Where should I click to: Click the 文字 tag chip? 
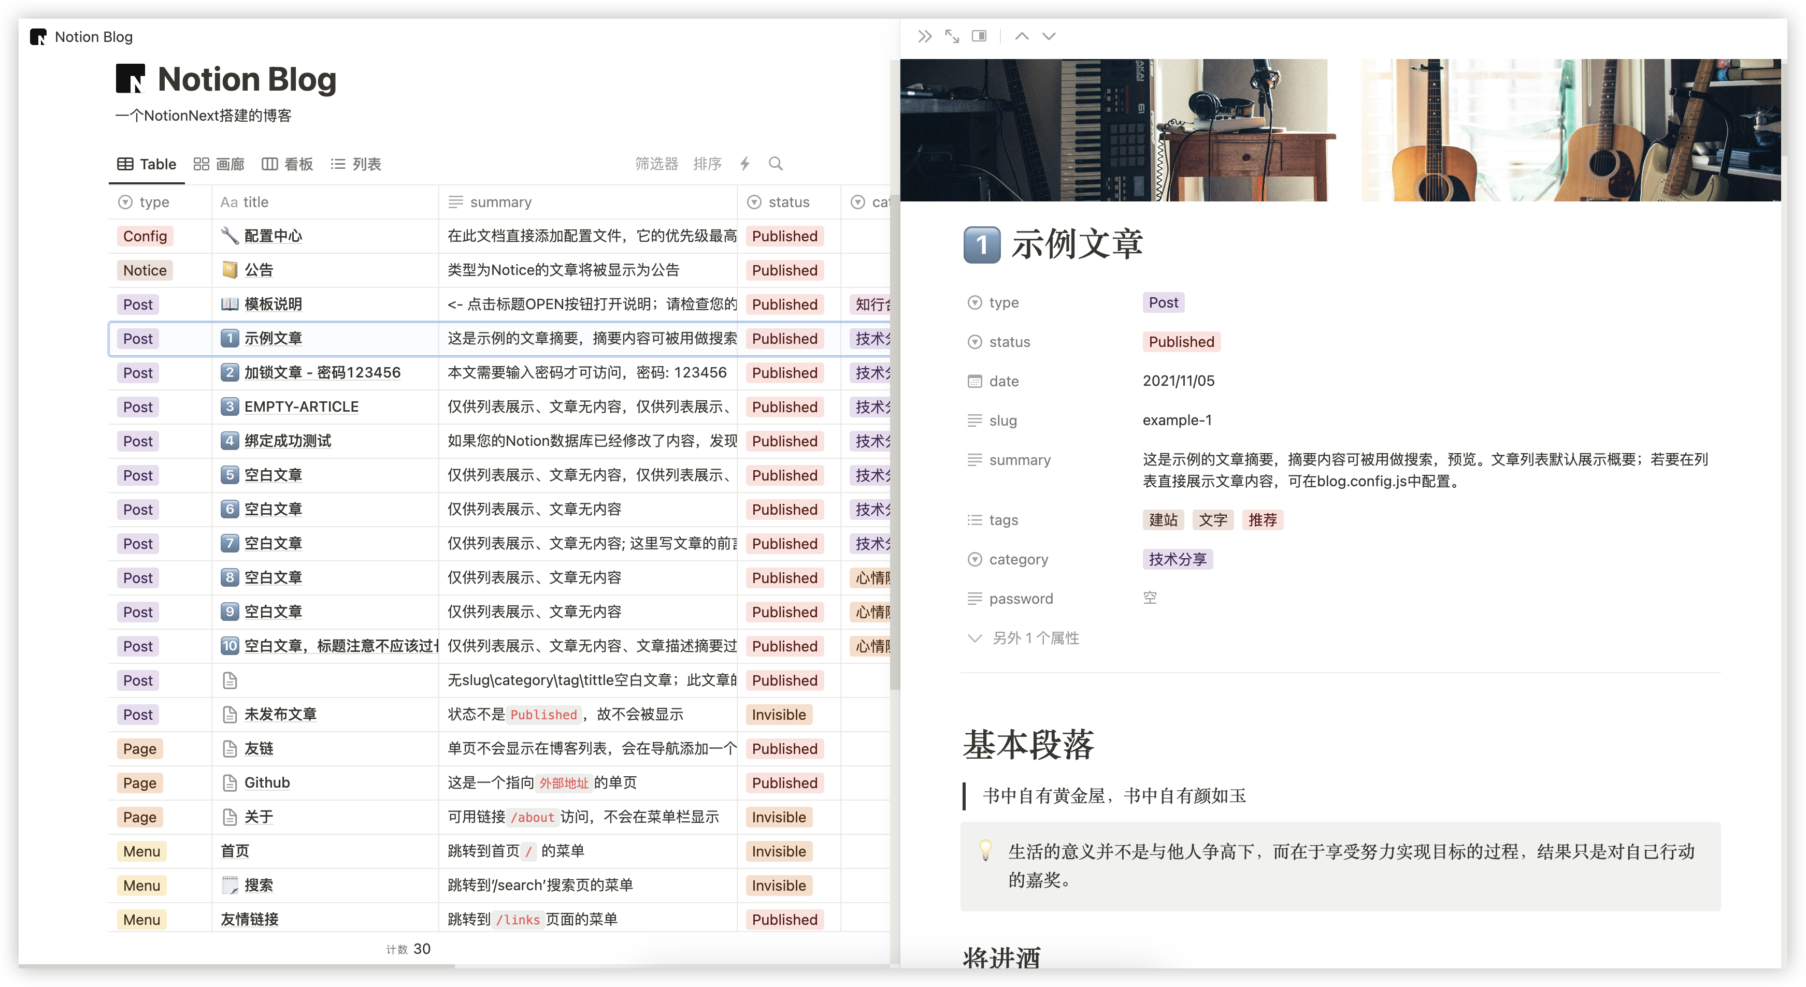tap(1213, 520)
